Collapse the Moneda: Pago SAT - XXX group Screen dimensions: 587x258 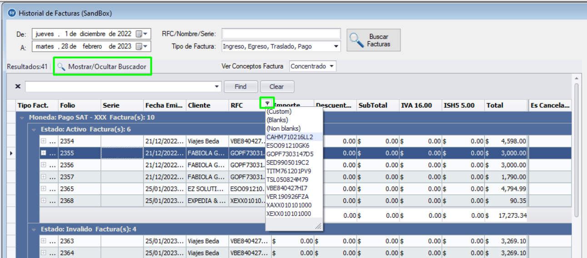point(22,118)
